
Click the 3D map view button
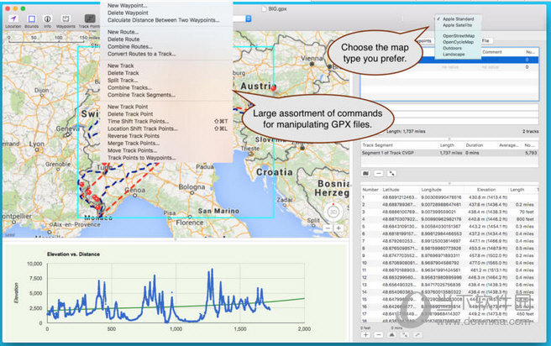point(333,212)
